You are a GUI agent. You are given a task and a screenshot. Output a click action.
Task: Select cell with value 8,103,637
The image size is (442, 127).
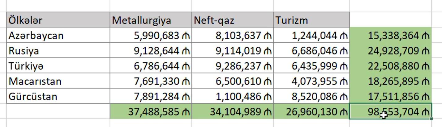coord(233,35)
